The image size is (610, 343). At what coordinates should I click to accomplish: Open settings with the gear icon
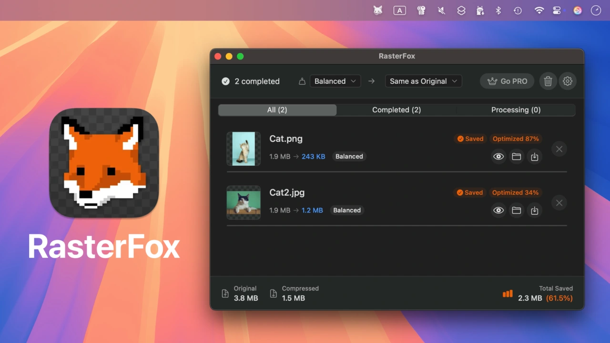pos(567,81)
